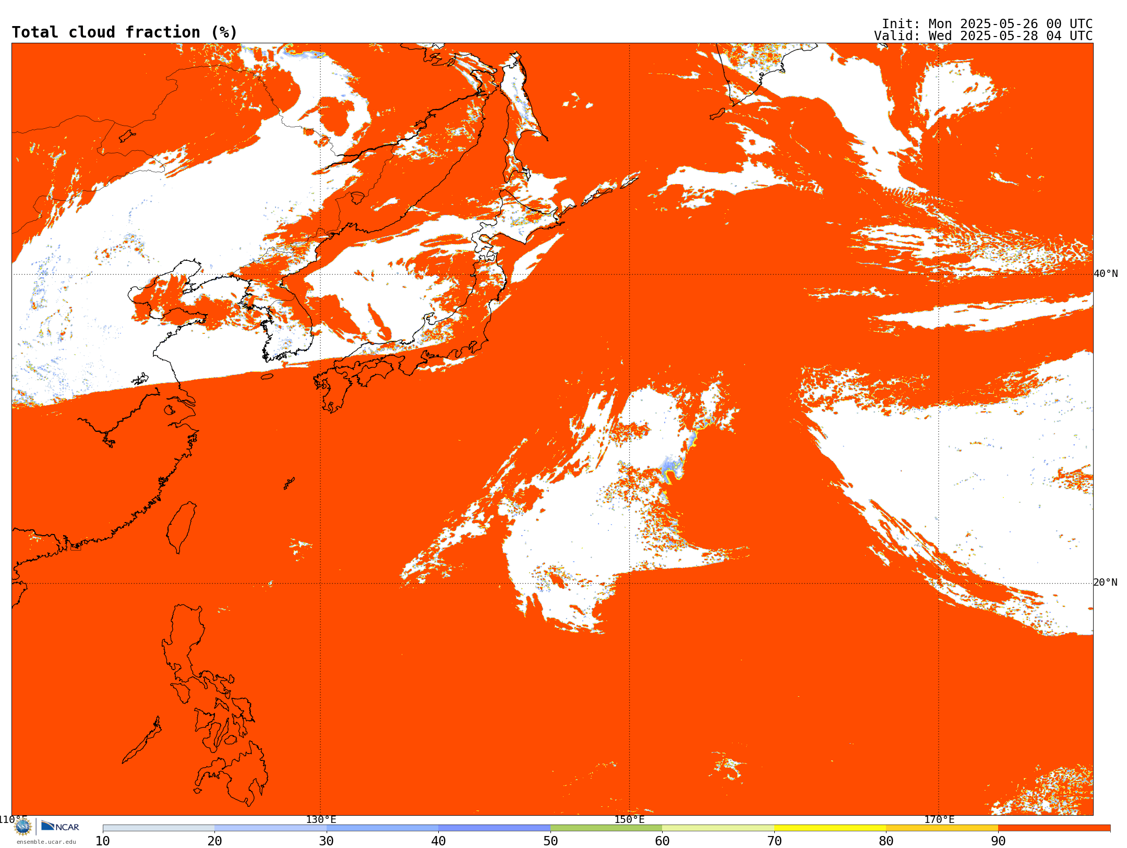Click Hainan island outline at left edge
1127x848 pixels.
(x=19, y=595)
